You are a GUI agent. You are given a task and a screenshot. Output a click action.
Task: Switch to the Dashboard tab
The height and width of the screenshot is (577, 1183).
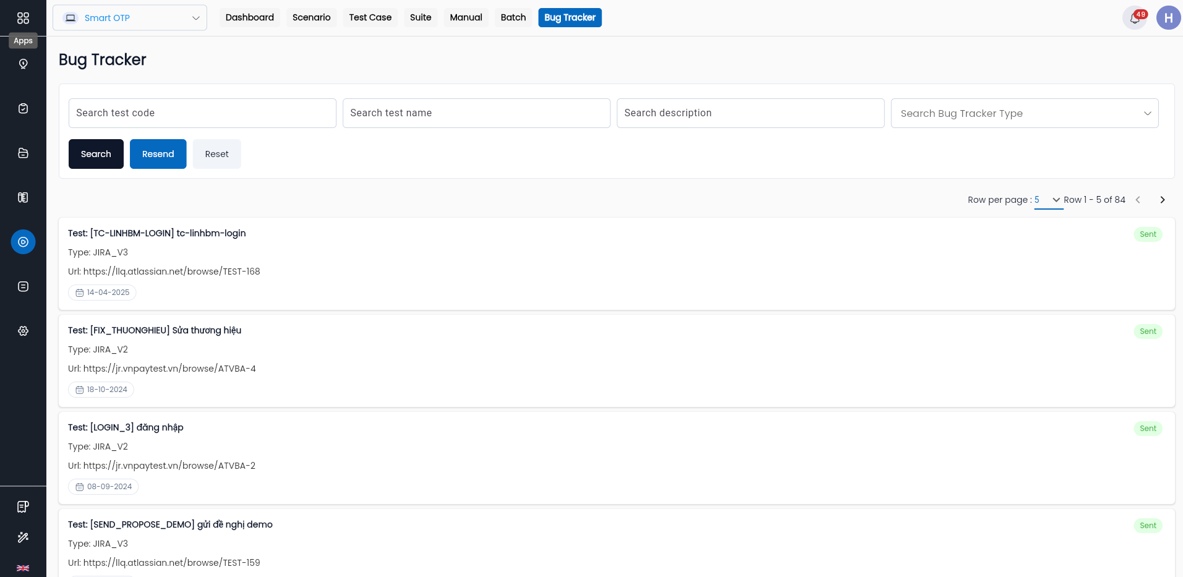[x=250, y=17]
